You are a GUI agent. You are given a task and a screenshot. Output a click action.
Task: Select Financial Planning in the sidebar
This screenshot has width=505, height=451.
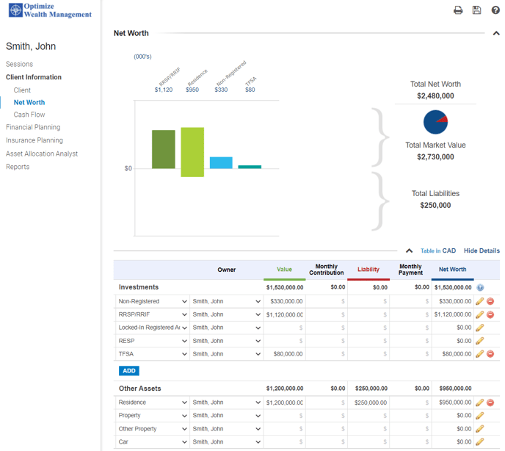point(33,127)
